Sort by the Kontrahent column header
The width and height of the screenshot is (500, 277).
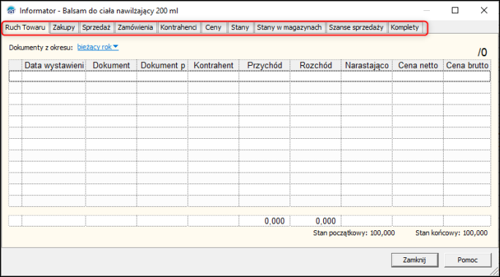pos(213,65)
